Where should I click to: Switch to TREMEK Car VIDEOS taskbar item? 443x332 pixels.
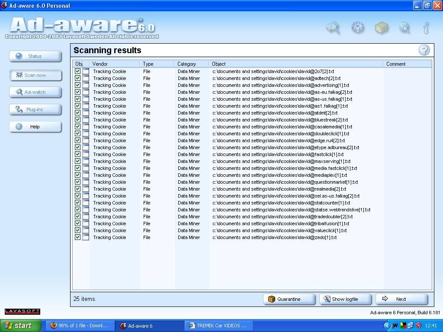point(219,326)
